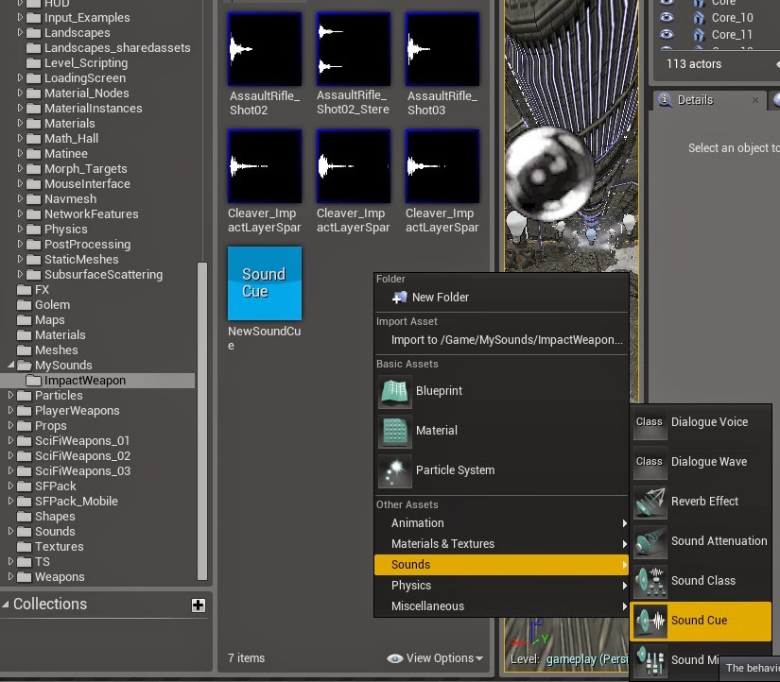Viewport: 780px width, 682px height.
Task: Open the gameplay level link
Action: pyautogui.click(x=587, y=659)
